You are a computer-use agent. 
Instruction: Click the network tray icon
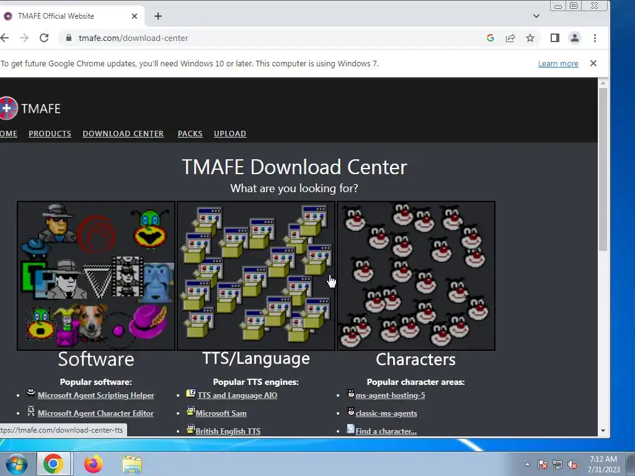[557, 465]
